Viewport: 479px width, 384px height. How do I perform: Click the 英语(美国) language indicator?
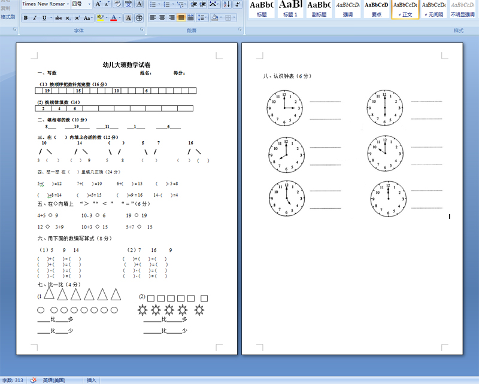pos(54,380)
